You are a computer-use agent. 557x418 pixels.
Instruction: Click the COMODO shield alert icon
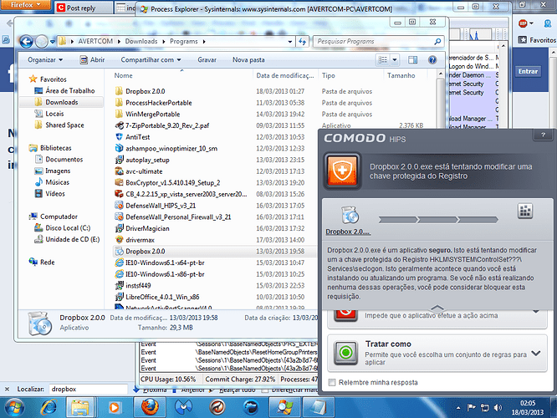pyautogui.click(x=342, y=171)
